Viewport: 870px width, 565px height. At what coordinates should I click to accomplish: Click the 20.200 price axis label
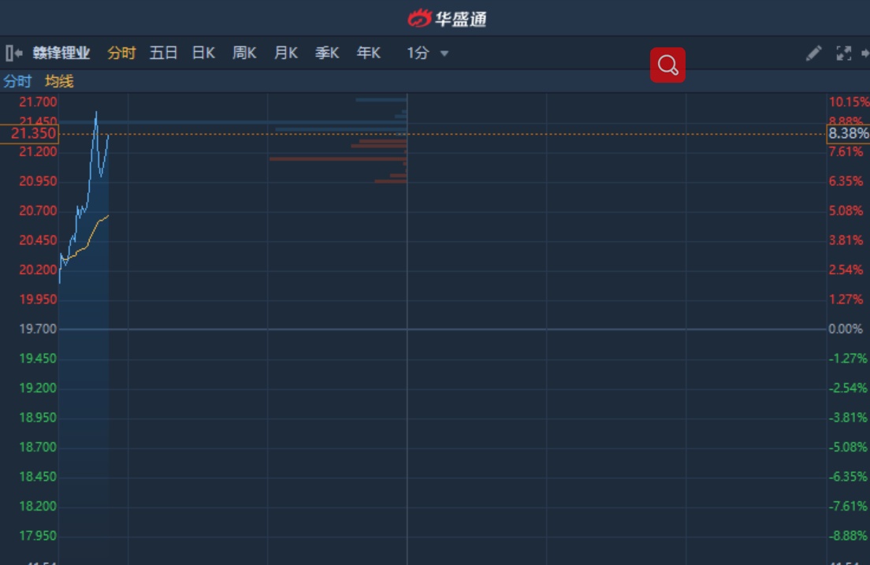pos(38,270)
